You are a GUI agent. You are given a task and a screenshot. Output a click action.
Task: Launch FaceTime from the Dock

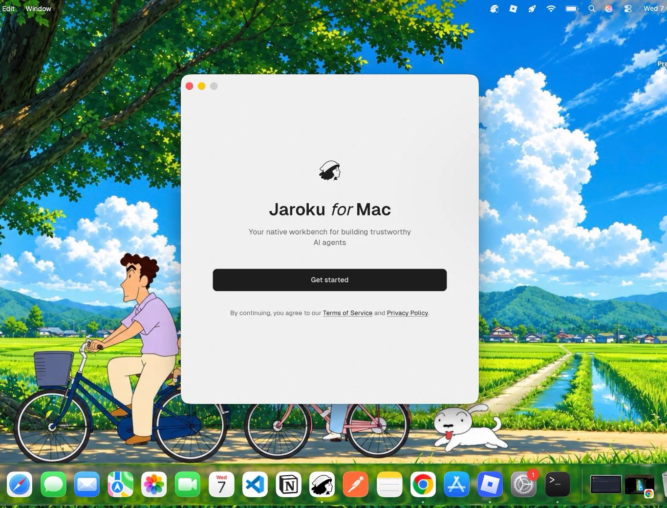pyautogui.click(x=188, y=485)
